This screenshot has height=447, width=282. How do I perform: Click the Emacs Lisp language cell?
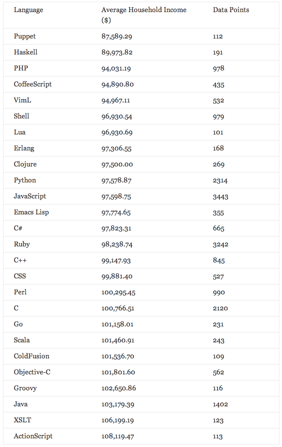[x=31, y=212]
